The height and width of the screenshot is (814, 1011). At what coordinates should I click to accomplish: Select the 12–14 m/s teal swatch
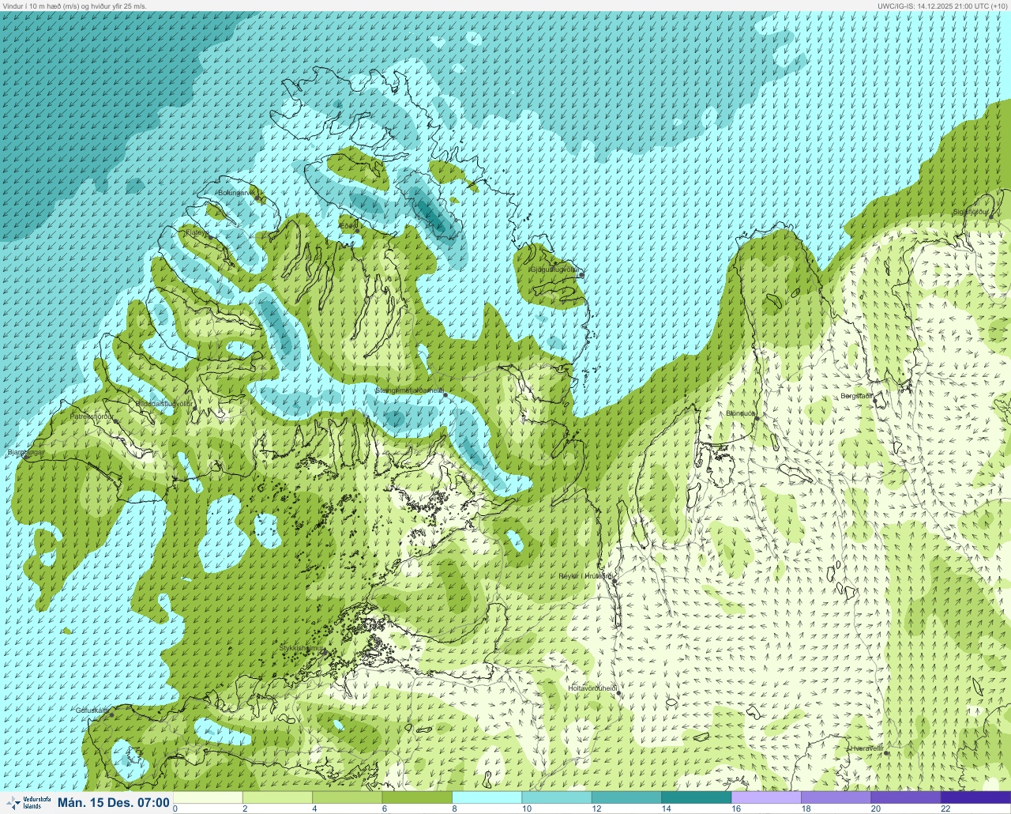pos(626,797)
